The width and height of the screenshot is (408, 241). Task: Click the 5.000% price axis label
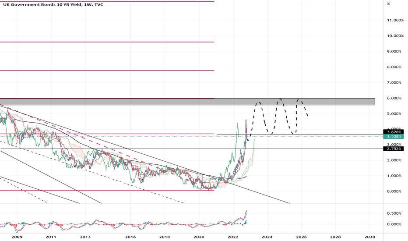pos(395,113)
